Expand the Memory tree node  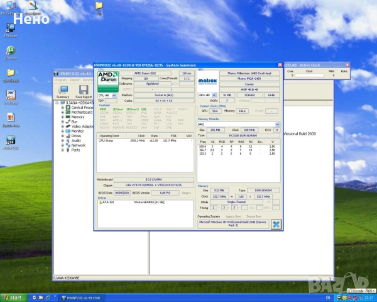(x=62, y=117)
